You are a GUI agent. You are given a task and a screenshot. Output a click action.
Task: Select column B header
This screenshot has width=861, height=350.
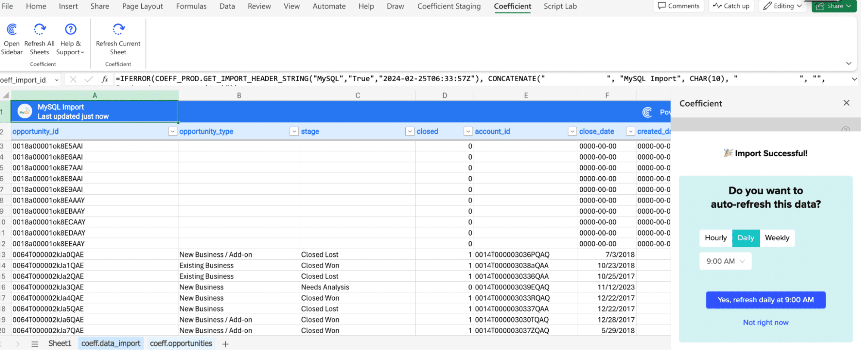coord(239,95)
